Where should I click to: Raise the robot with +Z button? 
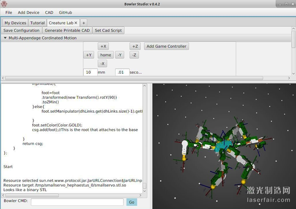(135, 46)
